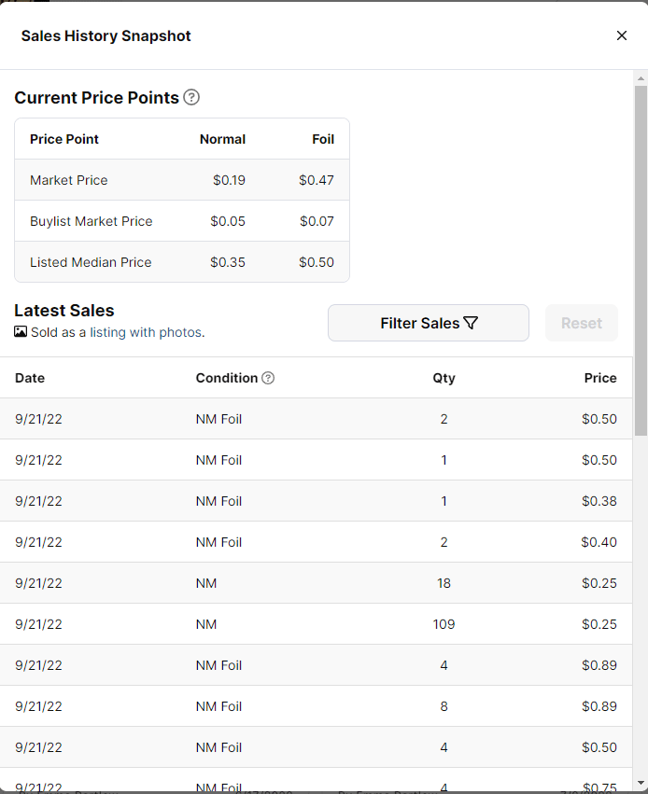Viewport: 648px width, 794px height.
Task: Select the sale row with quantity 18
Action: tap(316, 583)
